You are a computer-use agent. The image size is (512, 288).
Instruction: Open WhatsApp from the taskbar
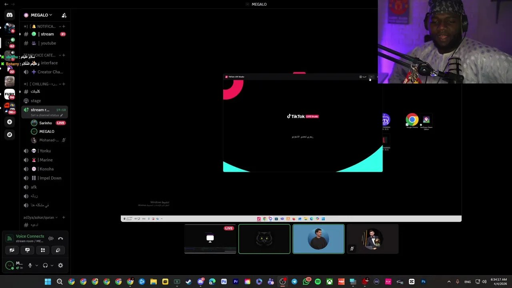click(x=306, y=282)
